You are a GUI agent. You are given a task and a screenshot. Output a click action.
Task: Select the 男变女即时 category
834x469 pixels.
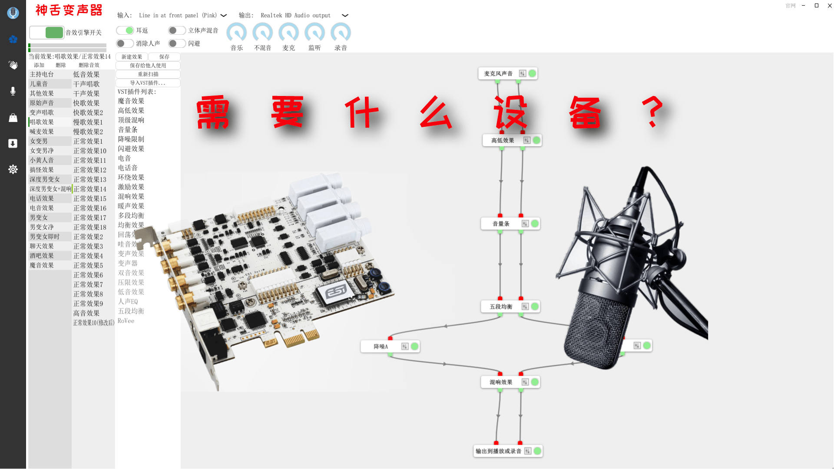click(50, 237)
